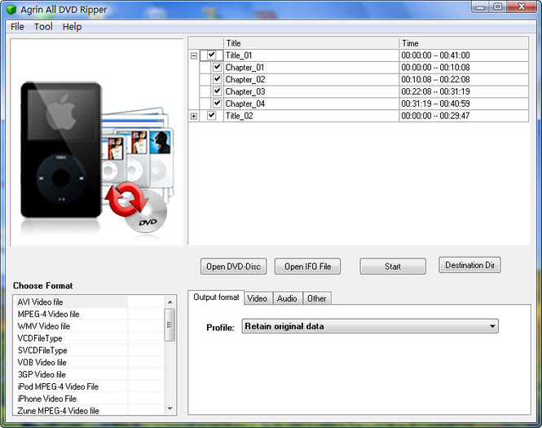Click time value 00:31:19 -- 00:40:59
Viewport: 542px width, 428px height.
[435, 104]
